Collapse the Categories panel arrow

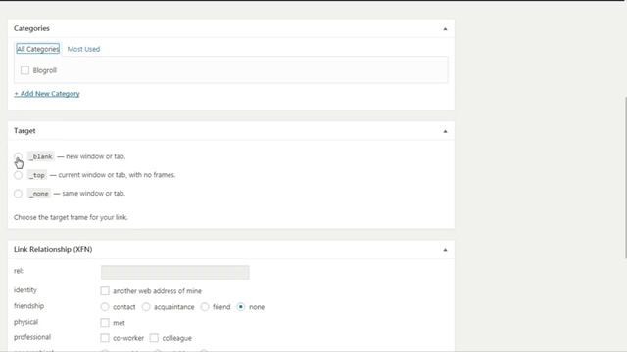445,29
